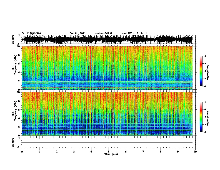Click the time axis tick label 9
The image size is (220, 170).
(178, 152)
